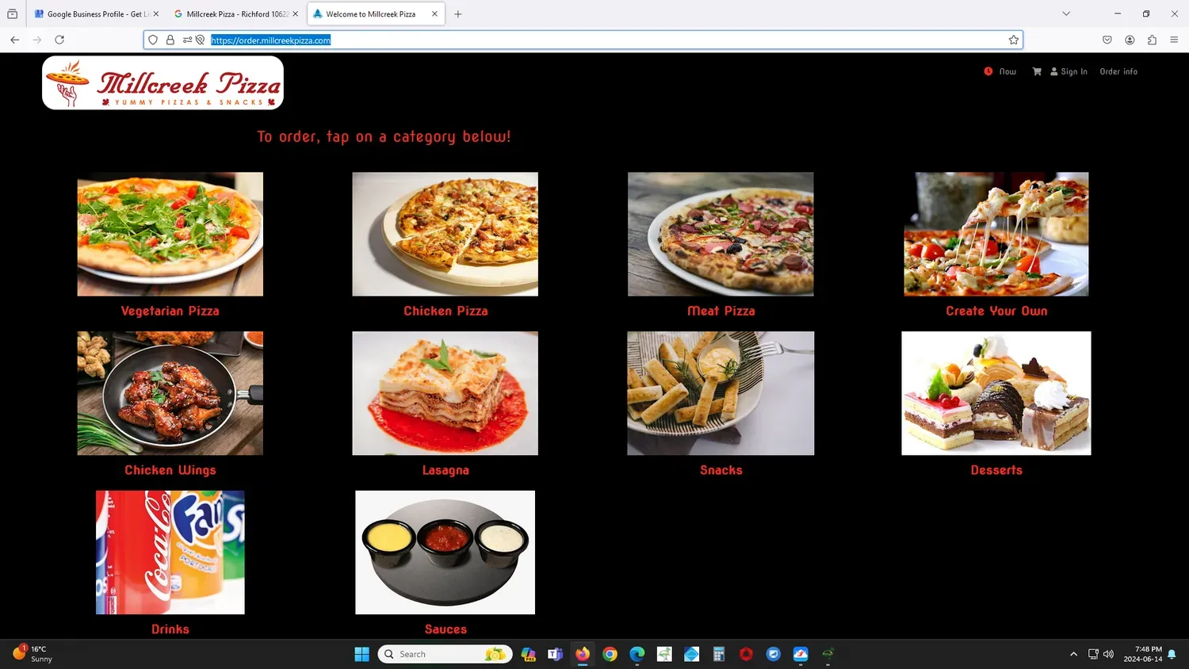Select the Drinks category label
Screen dimensions: 1189x669
(170, 629)
